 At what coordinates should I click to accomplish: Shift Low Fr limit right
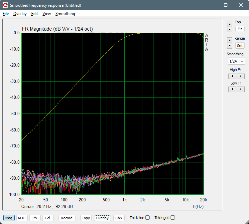(x=240, y=89)
